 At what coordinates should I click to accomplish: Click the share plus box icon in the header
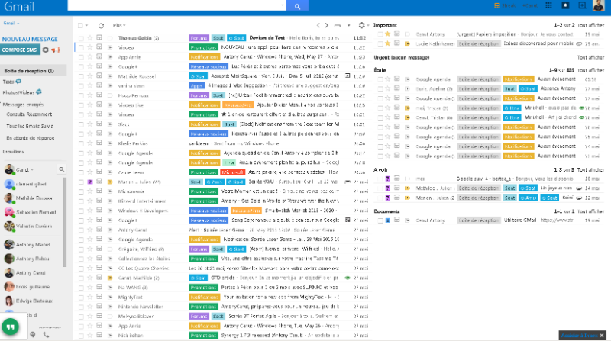[x=582, y=5]
